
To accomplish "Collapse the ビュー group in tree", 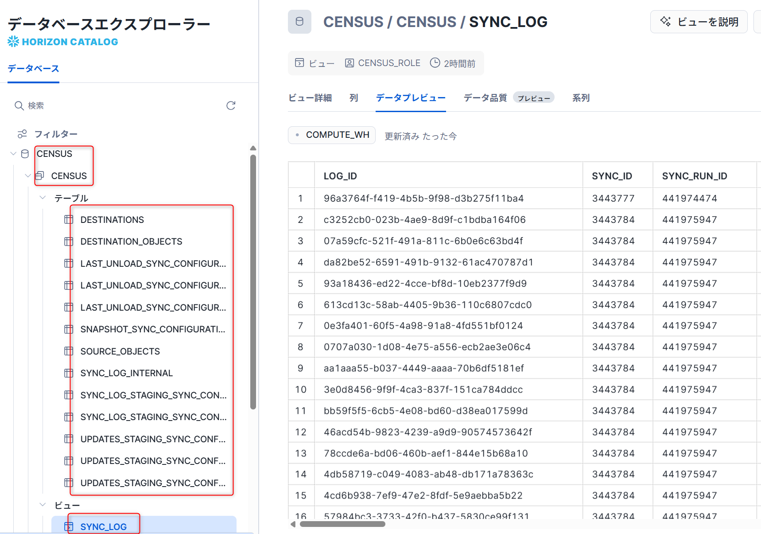I will click(x=43, y=505).
